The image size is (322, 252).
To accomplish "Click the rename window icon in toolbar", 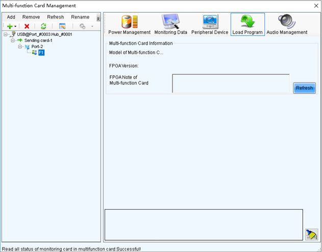I will pos(62,26).
